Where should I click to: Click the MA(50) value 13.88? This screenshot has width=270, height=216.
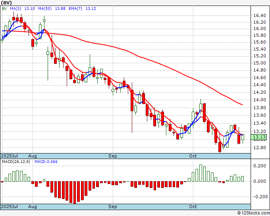click(60, 9)
